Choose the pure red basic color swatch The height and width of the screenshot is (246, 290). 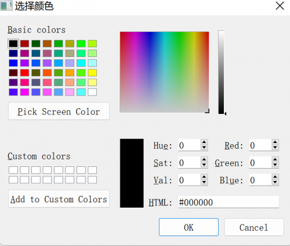point(24,73)
